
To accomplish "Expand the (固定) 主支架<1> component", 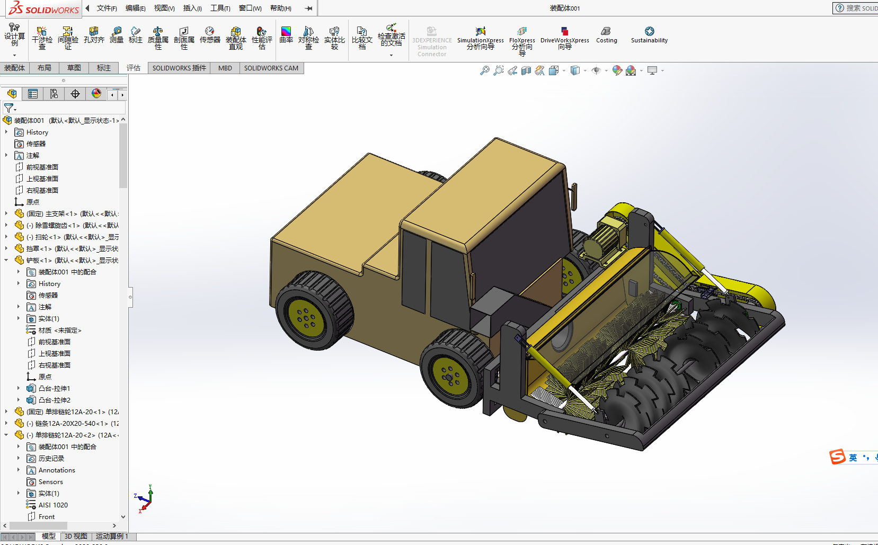I will coord(6,213).
